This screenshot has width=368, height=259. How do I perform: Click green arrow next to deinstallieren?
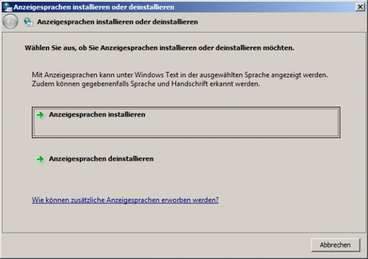40,159
